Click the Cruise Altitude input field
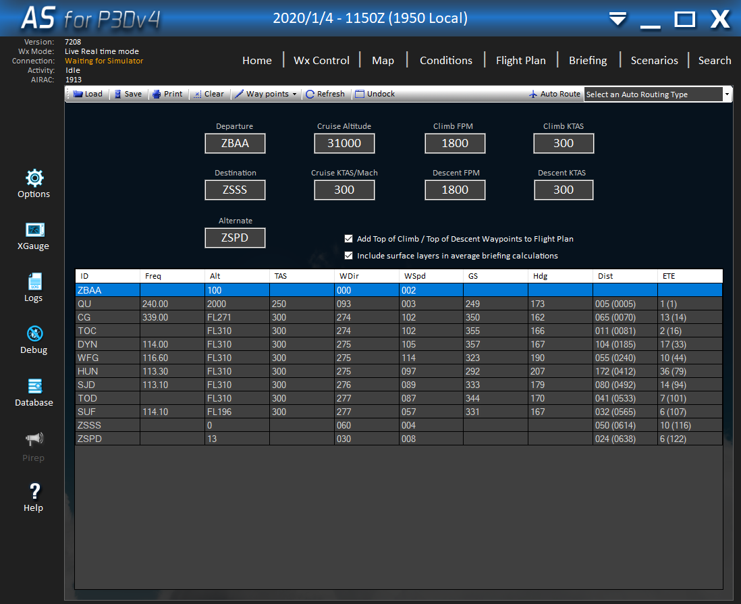This screenshot has height=604, width=741. click(x=344, y=143)
